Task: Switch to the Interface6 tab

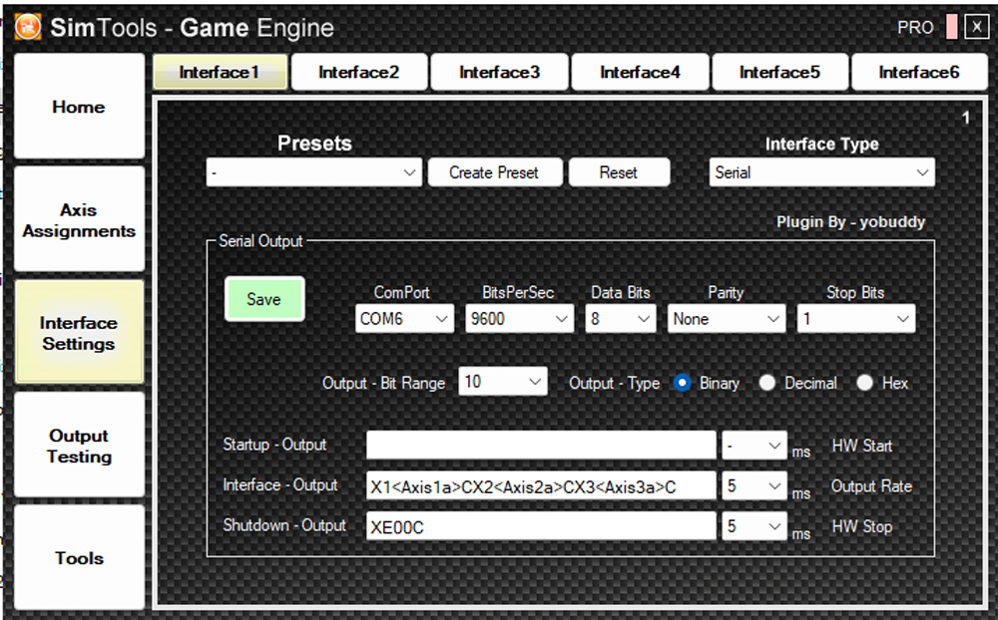Action: tap(919, 72)
